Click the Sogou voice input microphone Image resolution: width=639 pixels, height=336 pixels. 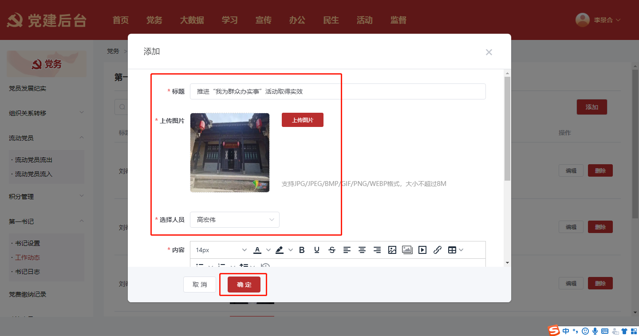[x=595, y=331]
